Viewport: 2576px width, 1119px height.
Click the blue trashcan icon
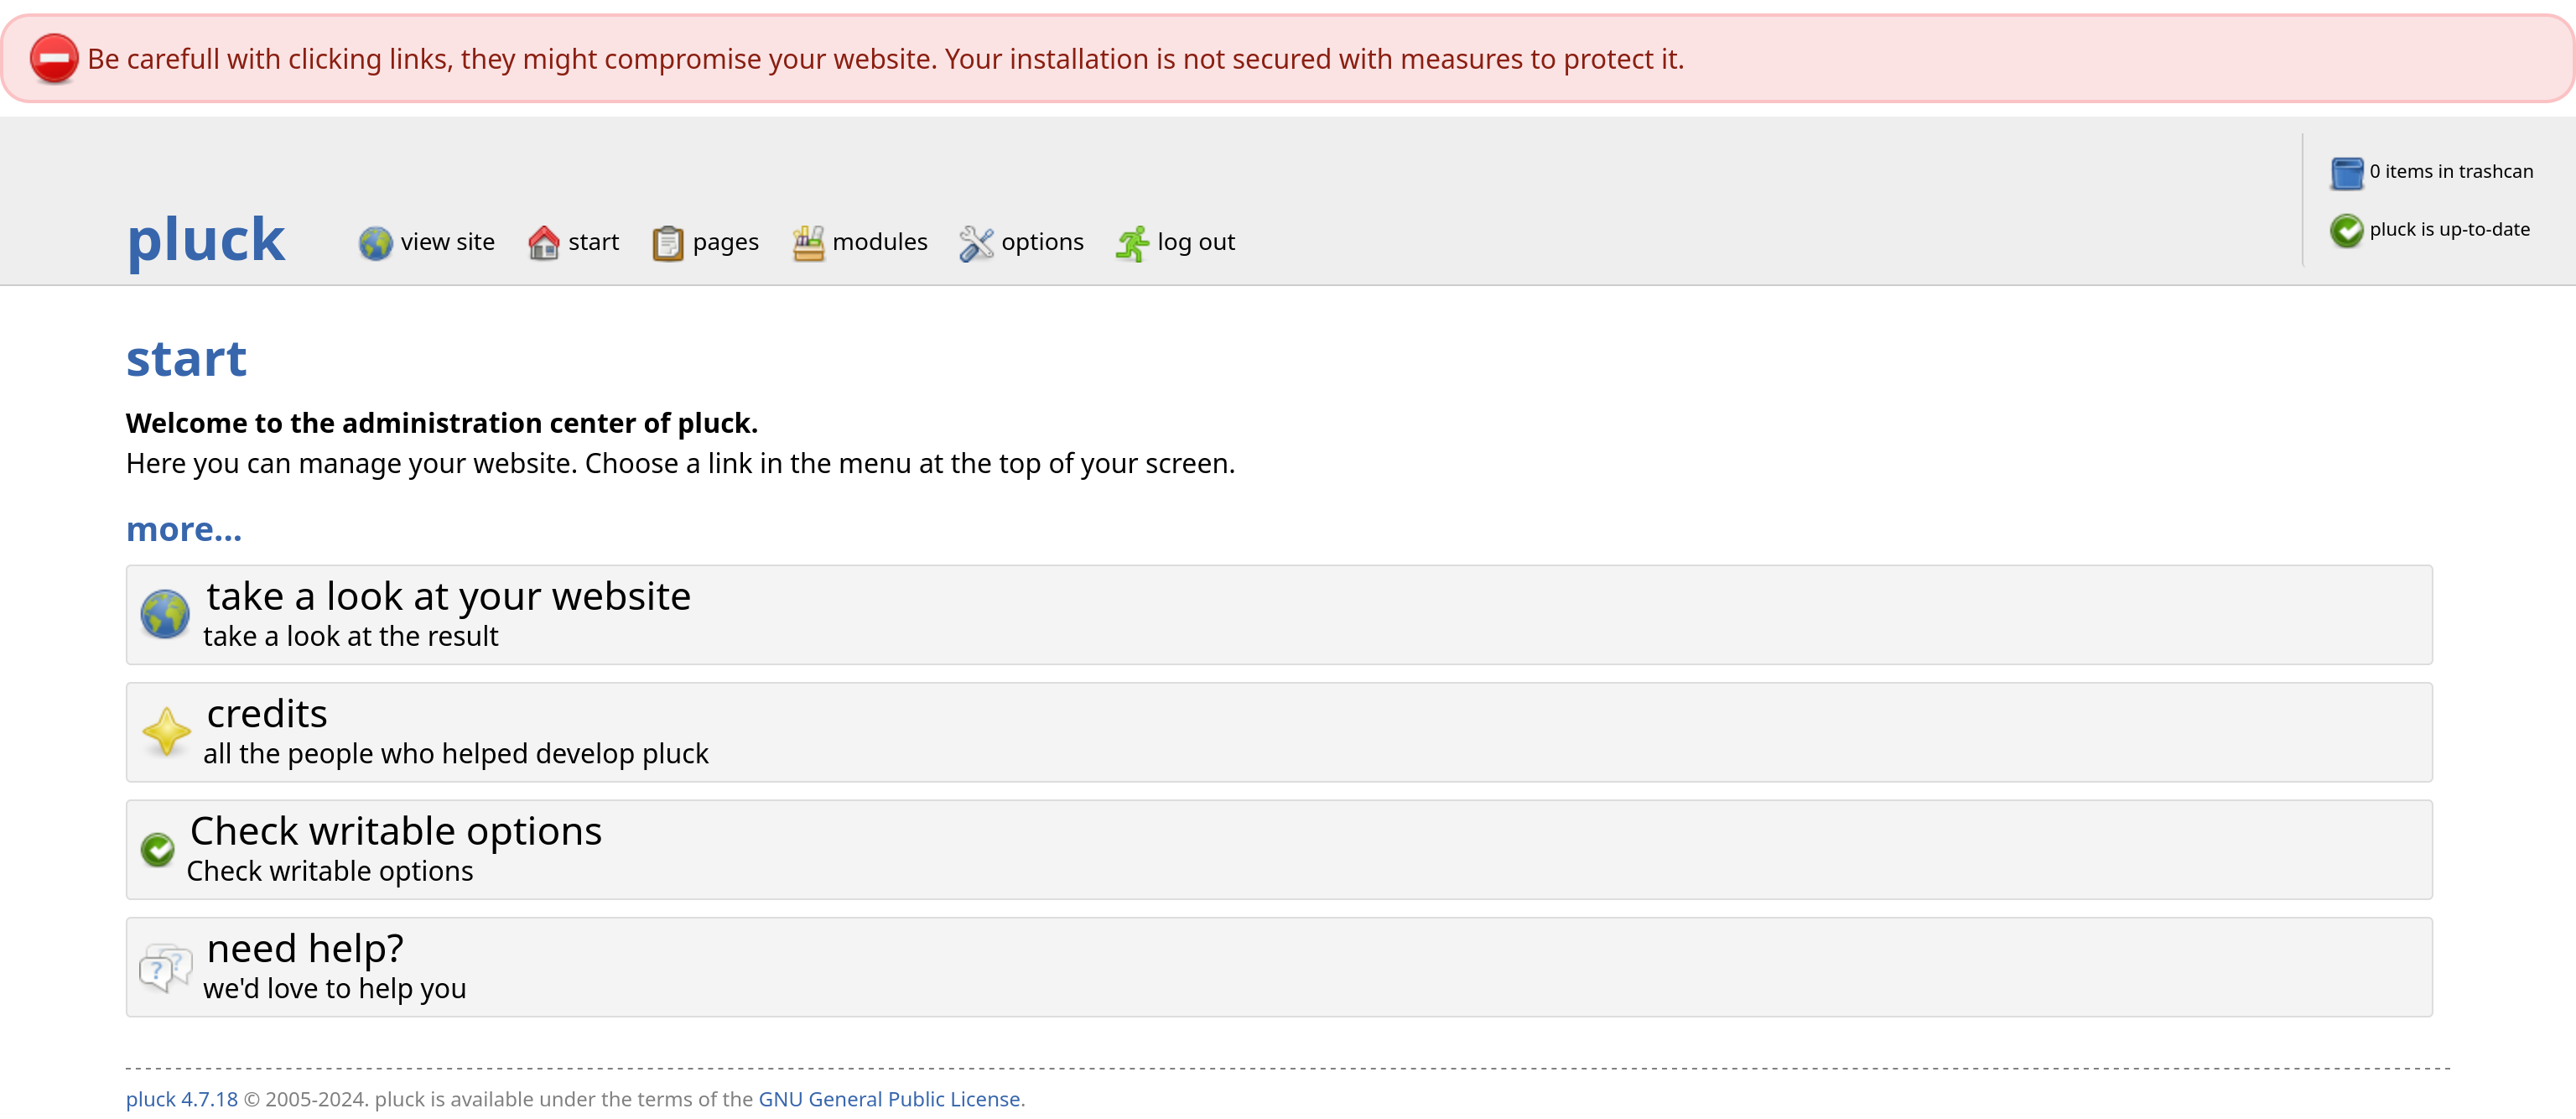point(2346,173)
